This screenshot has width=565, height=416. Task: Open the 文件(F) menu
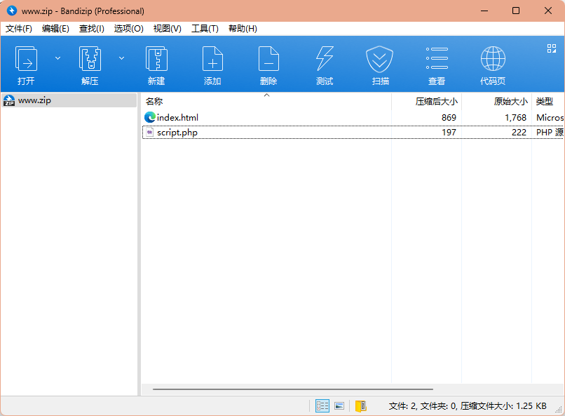click(x=19, y=29)
